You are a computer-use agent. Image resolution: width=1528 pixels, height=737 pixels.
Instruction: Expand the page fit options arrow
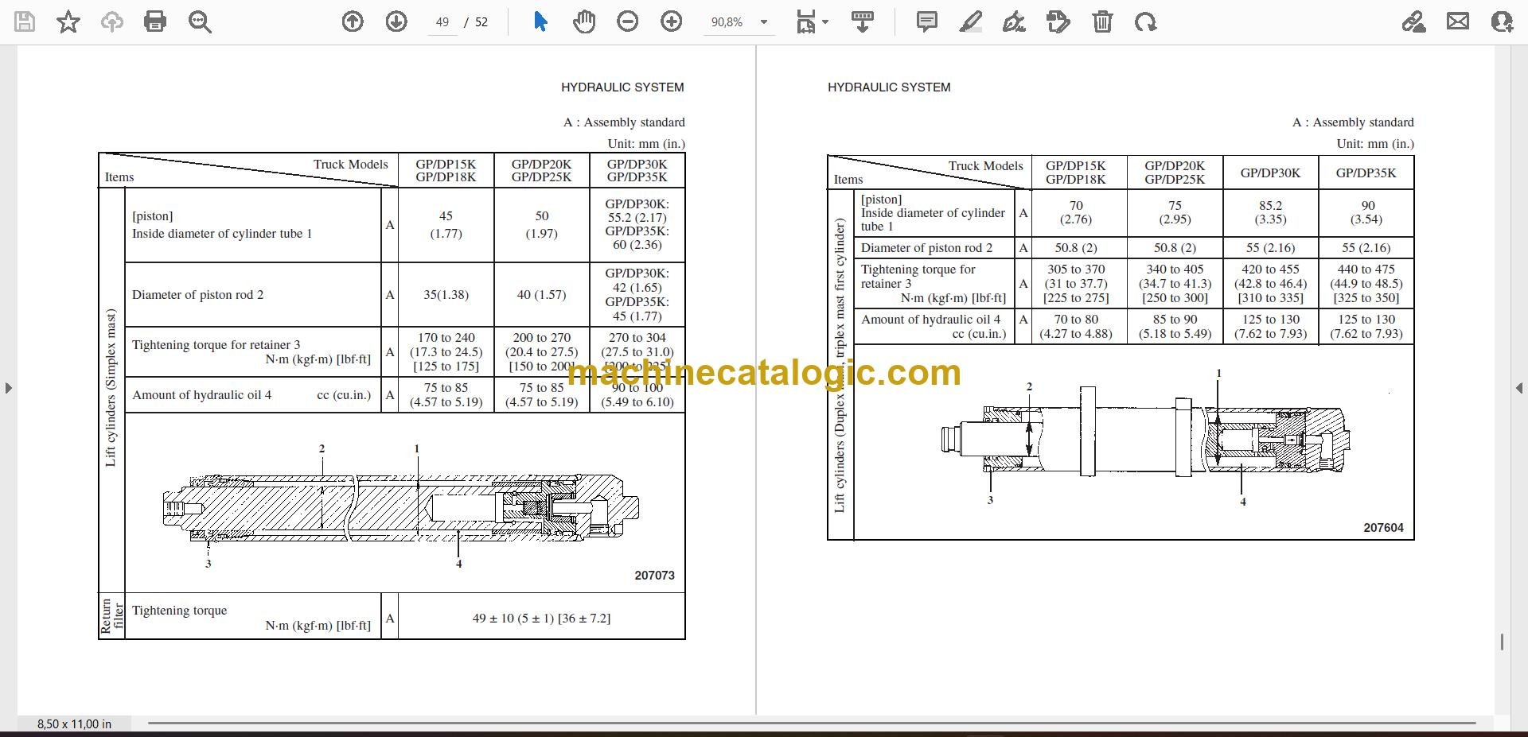(825, 22)
